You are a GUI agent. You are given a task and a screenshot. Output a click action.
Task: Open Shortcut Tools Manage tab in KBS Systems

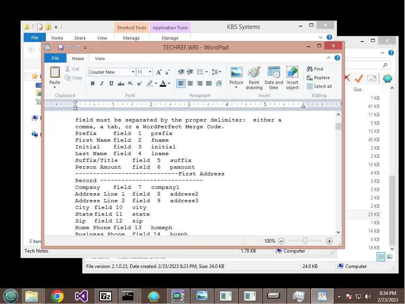tap(131, 38)
